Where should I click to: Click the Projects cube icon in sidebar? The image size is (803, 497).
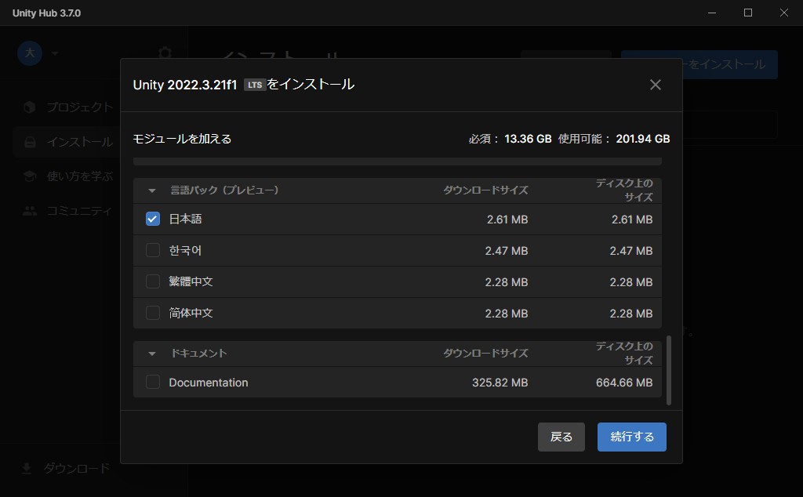pyautogui.click(x=30, y=107)
